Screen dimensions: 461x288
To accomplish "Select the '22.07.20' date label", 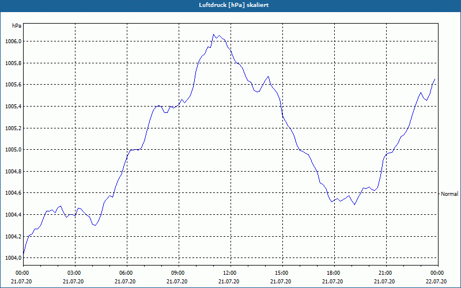I will (x=436, y=282).
